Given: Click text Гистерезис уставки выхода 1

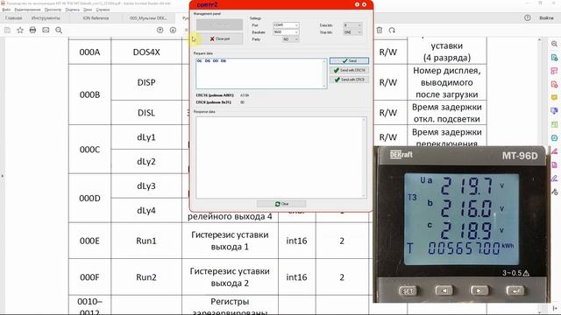Looking at the screenshot, I should (230, 241).
